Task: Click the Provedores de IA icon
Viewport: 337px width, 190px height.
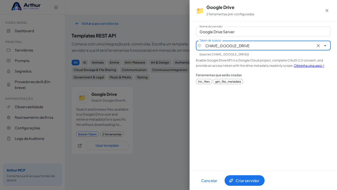Action: [x=9, y=85]
